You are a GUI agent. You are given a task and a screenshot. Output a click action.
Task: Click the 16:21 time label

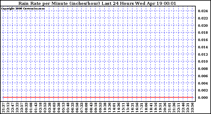pyautogui.click(x=132, y=108)
